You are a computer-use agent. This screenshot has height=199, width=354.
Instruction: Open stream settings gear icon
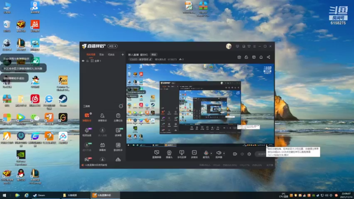pyautogui.click(x=249, y=154)
